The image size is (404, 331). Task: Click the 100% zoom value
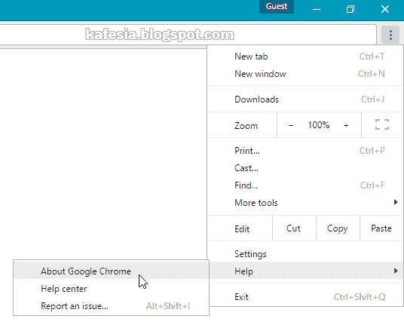click(x=319, y=125)
